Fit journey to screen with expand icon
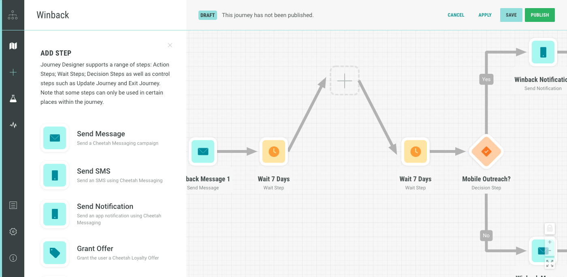The image size is (567, 277). click(x=550, y=263)
